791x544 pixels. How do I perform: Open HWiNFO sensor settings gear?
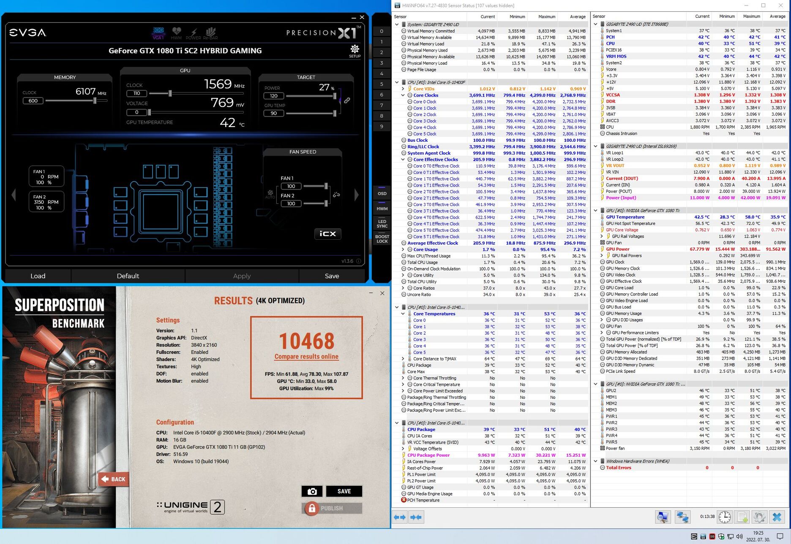tap(759, 517)
